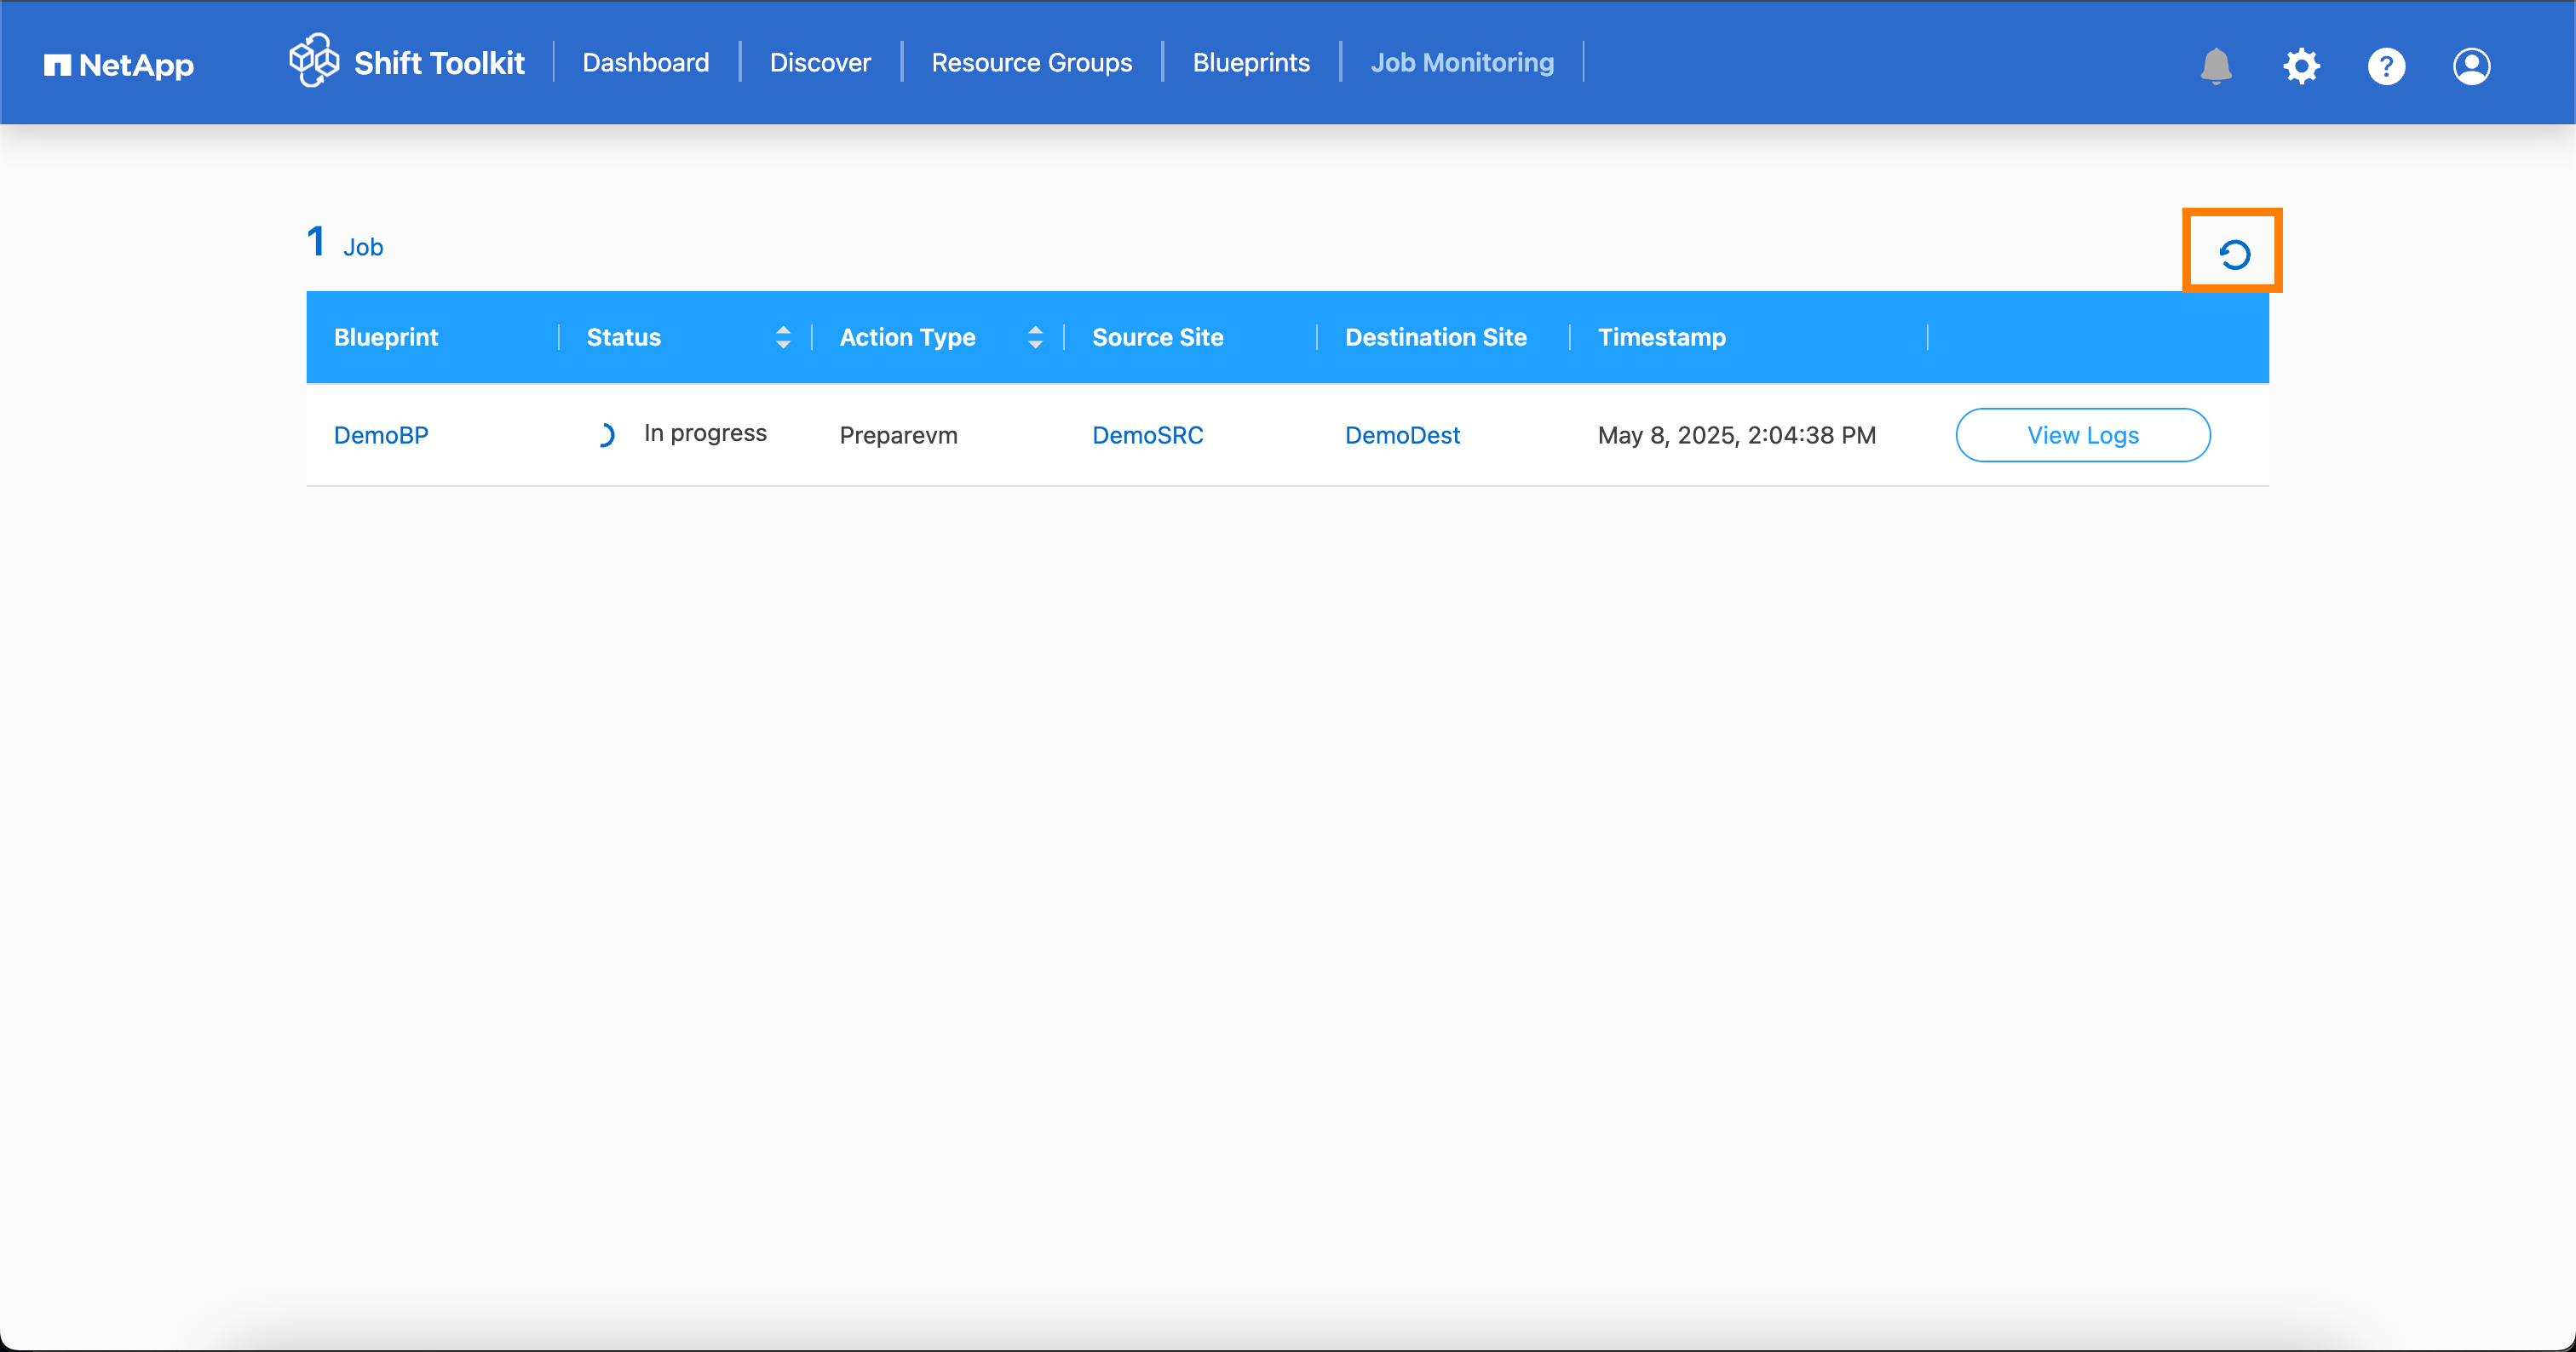Click the In progress status text
Screen dimensions: 2576x1352
[705, 433]
